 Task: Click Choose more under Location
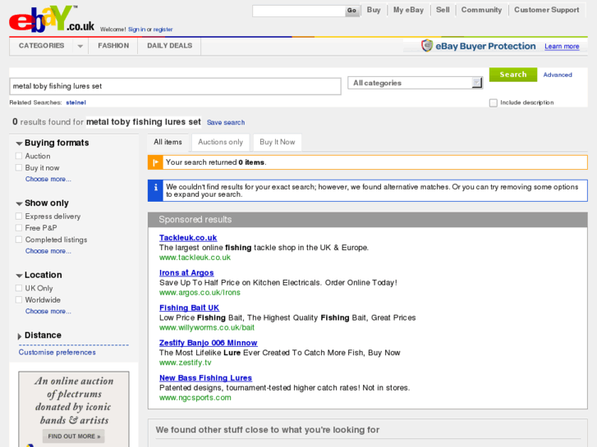pos(48,311)
